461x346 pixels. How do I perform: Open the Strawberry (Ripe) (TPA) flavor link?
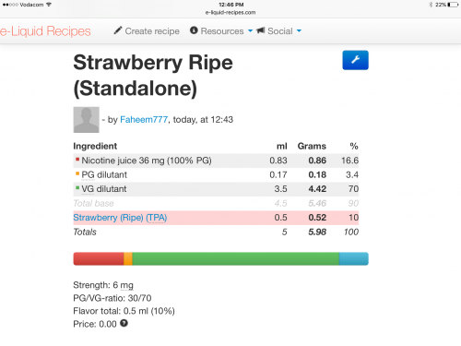click(x=120, y=218)
